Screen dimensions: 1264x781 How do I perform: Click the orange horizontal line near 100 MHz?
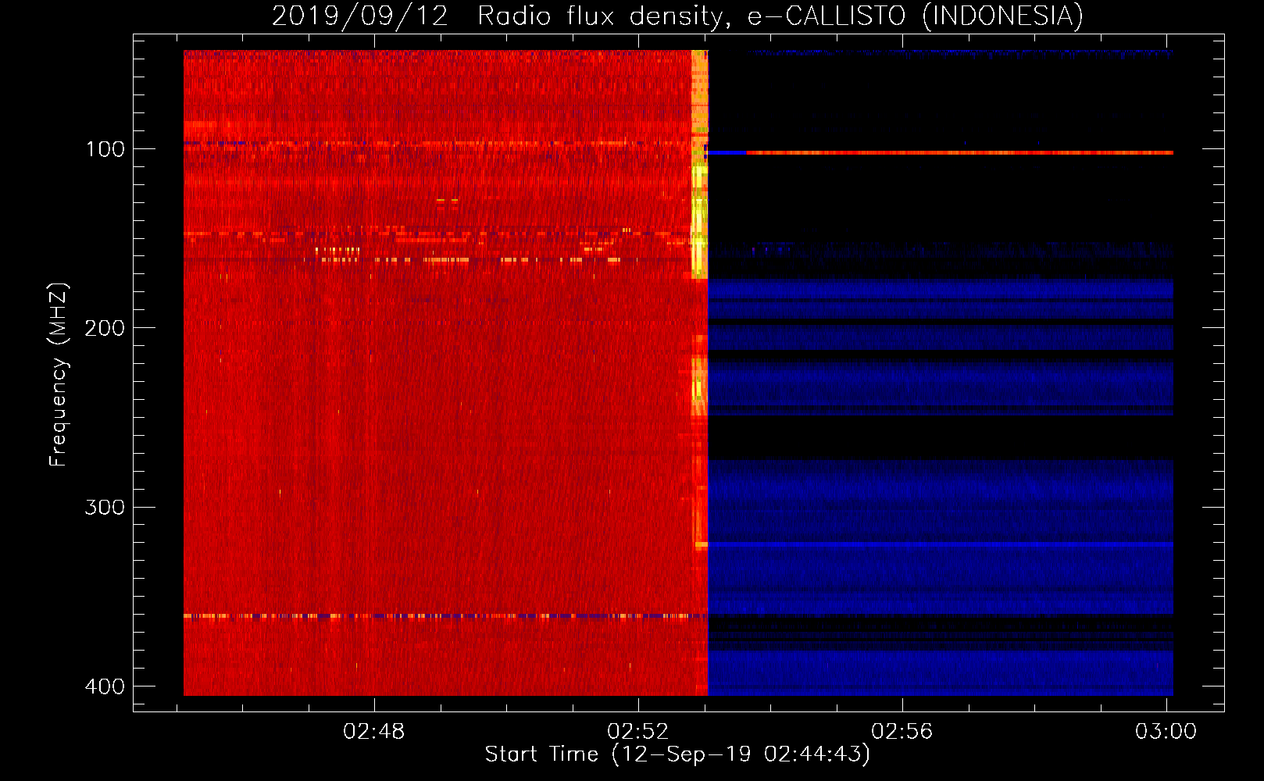point(959,153)
